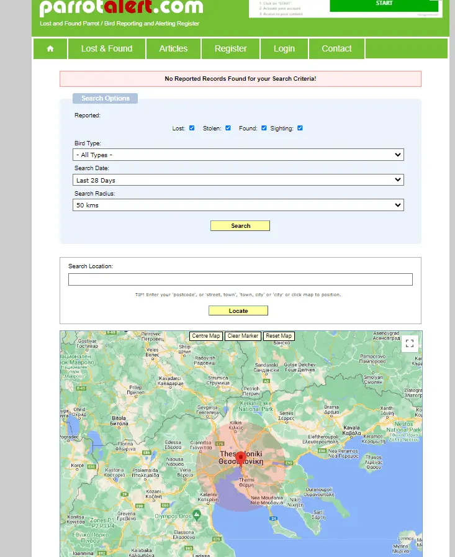Click the Kerkini Lake National Park label
This screenshot has width=455, height=557.
(x=256, y=406)
